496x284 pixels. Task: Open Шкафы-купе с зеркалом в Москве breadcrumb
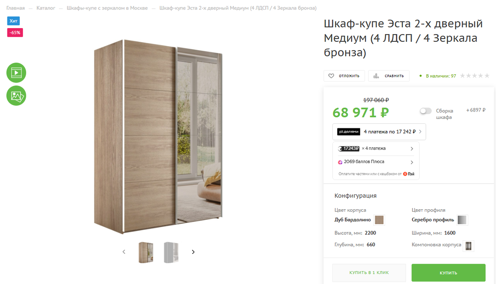click(107, 8)
